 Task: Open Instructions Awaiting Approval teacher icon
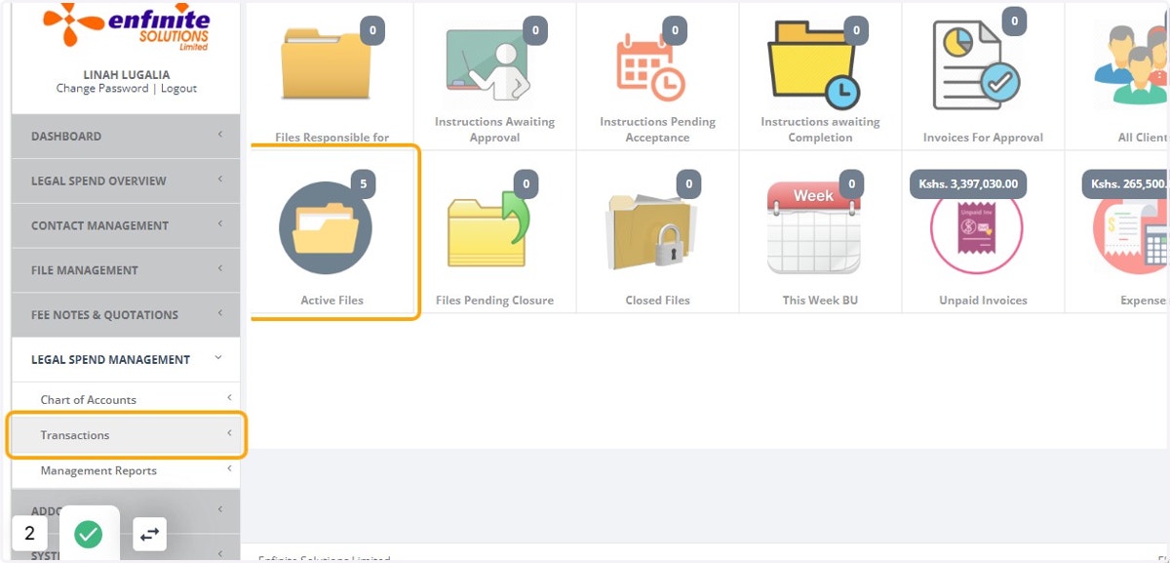(487, 65)
